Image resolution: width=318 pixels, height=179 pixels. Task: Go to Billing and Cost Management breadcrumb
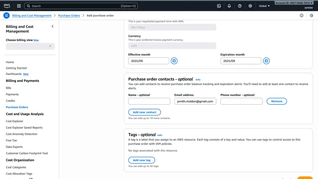click(x=32, y=16)
